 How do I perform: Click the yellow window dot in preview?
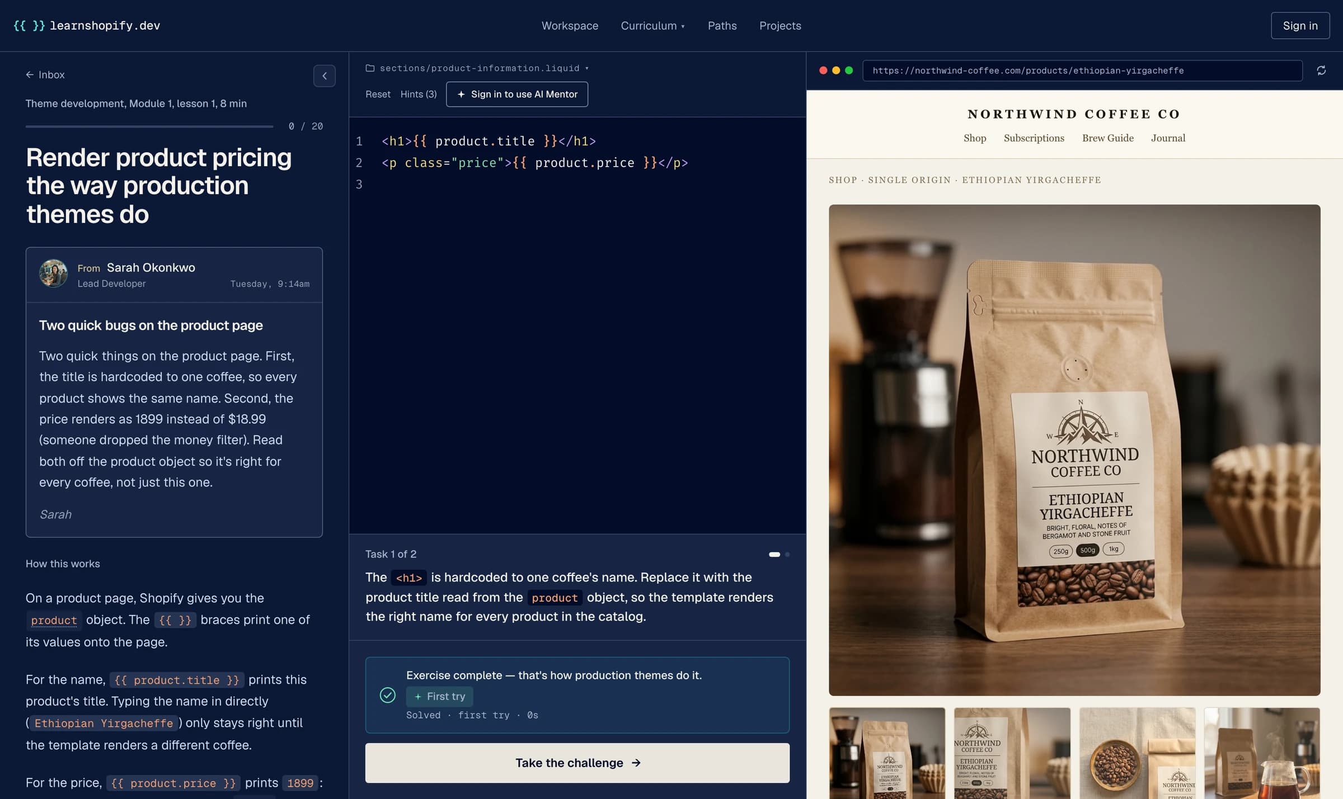[836, 70]
